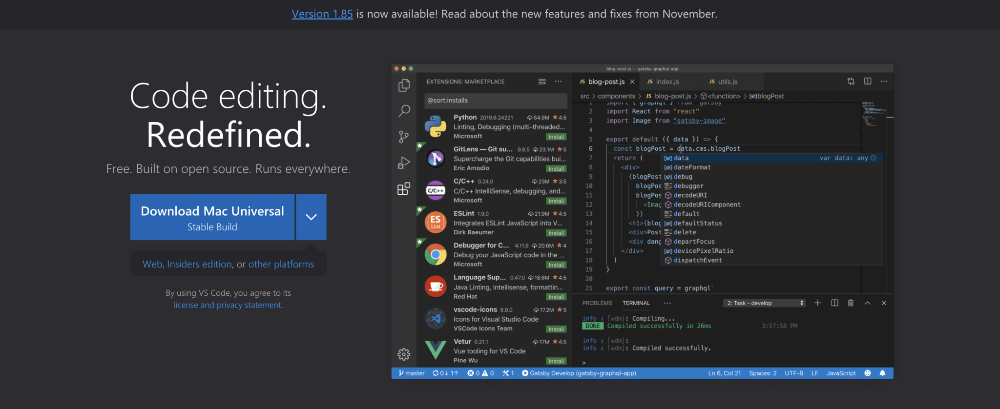
Task: Open the other platforms link
Action: point(281,264)
